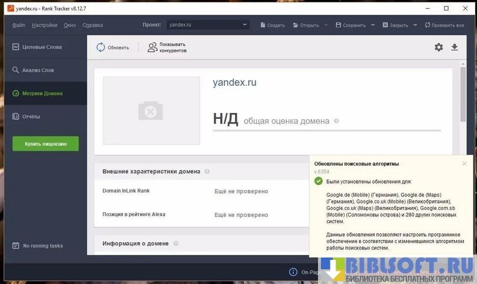Click the download export arrow icon

click(x=455, y=47)
